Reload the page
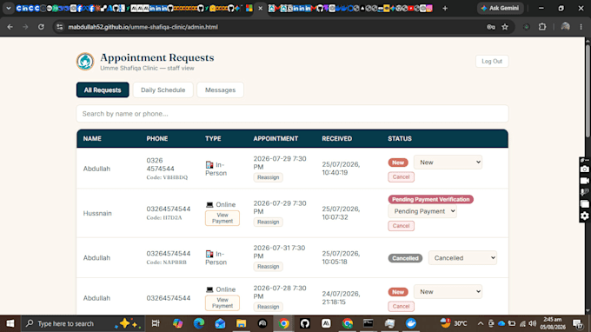 [x=41, y=27]
